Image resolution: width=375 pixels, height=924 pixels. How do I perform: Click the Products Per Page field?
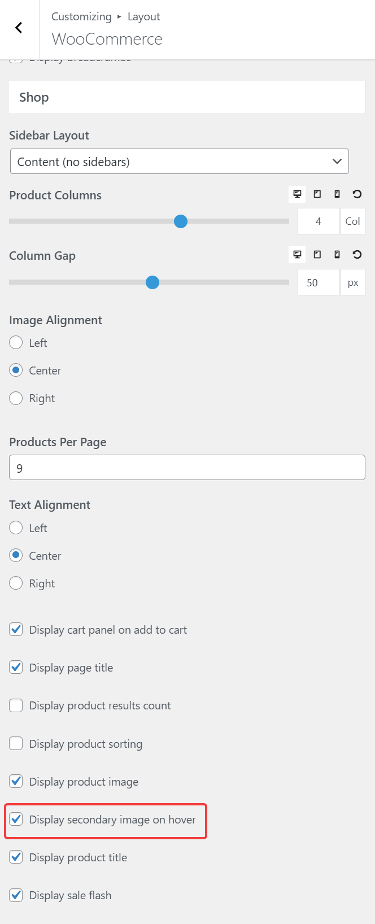pyautogui.click(x=187, y=468)
